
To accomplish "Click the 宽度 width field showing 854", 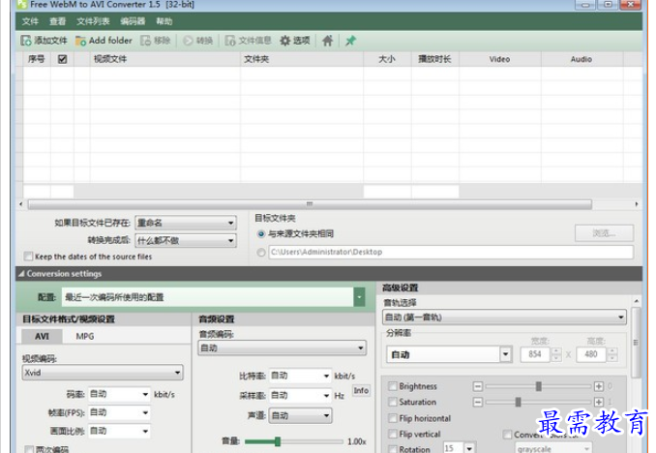I will click(x=536, y=354).
